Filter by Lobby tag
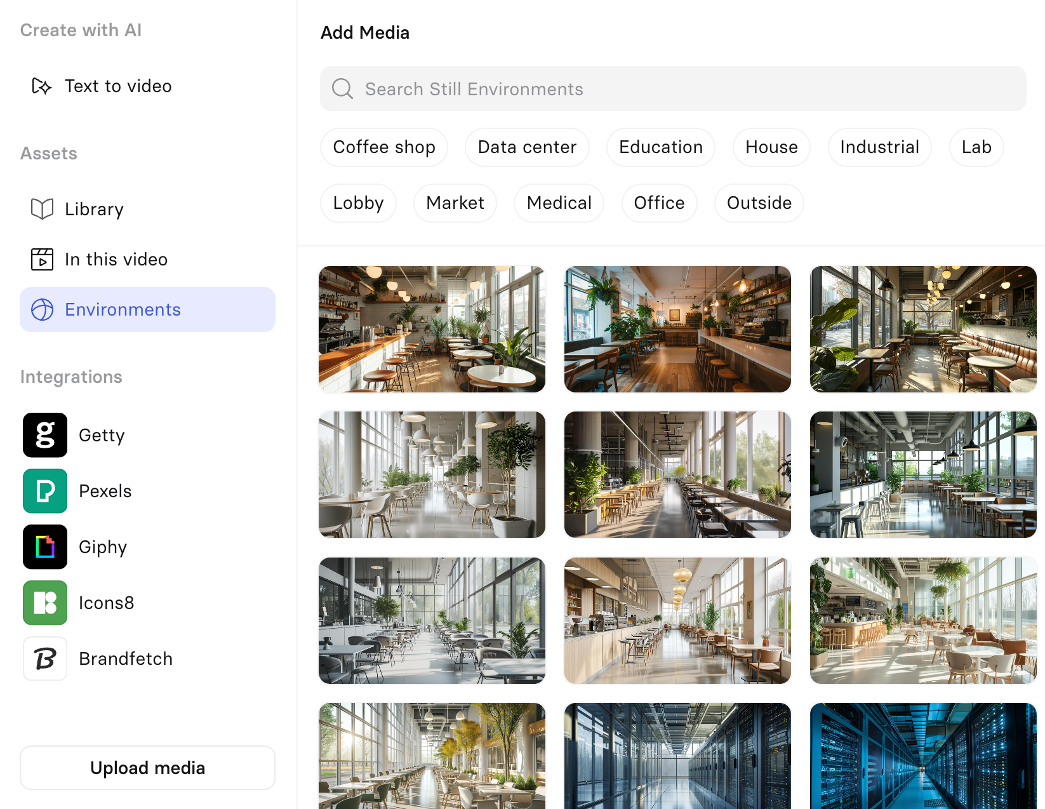The image size is (1045, 809). click(x=358, y=203)
